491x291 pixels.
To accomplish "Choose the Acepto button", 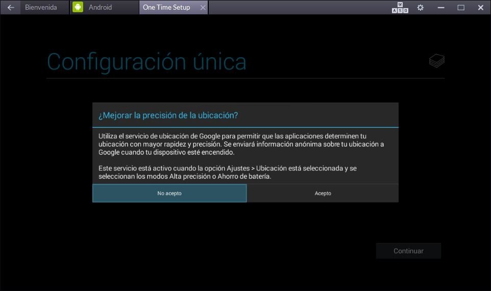I will pyautogui.click(x=323, y=193).
